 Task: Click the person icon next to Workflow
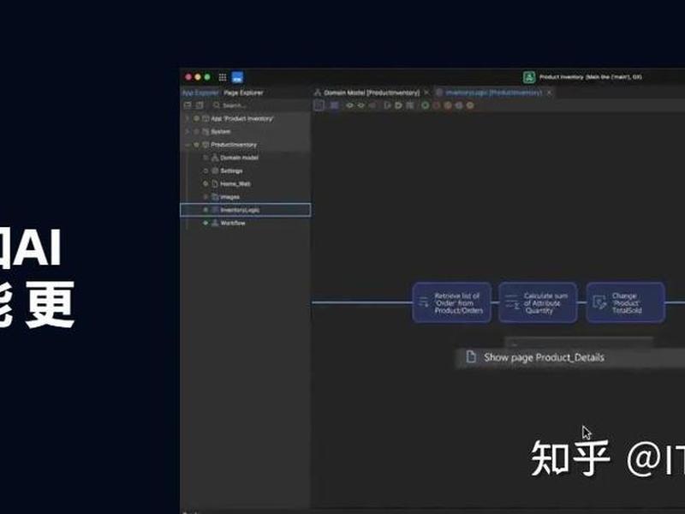(x=215, y=223)
